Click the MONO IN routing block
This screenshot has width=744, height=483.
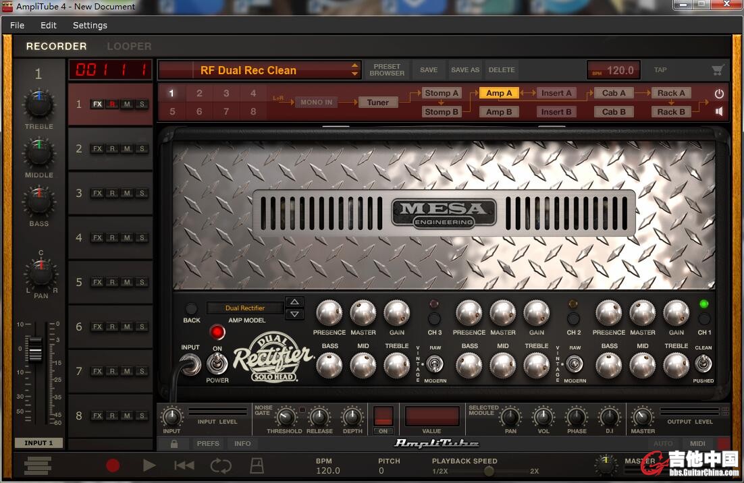tap(317, 103)
